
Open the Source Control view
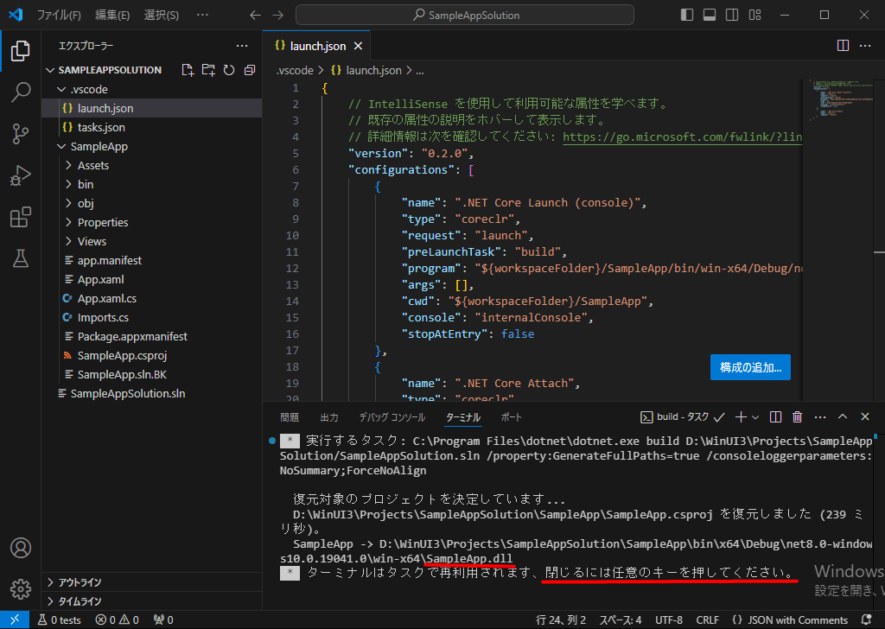[x=20, y=134]
